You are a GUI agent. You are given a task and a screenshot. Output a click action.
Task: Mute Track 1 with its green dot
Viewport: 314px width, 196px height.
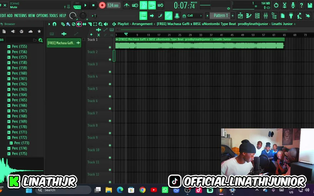[110, 47]
